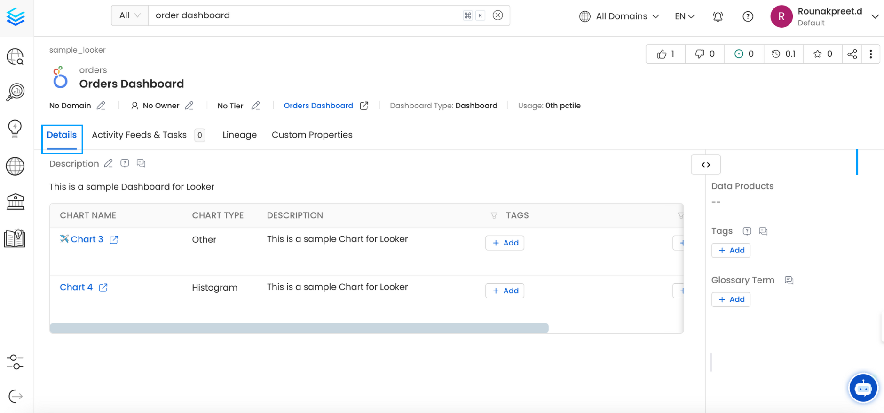Open description conversation thread icon
Image resolution: width=884 pixels, height=413 pixels.
coord(141,163)
